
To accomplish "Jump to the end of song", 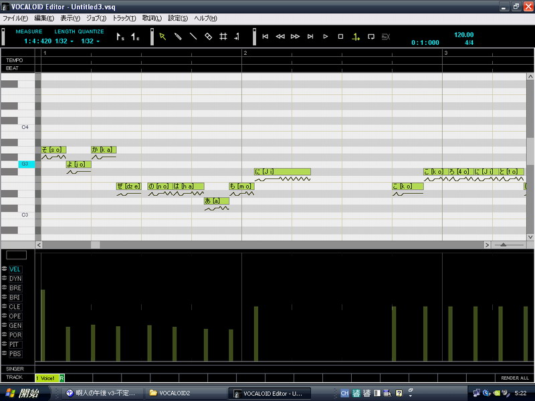I will click(x=310, y=37).
